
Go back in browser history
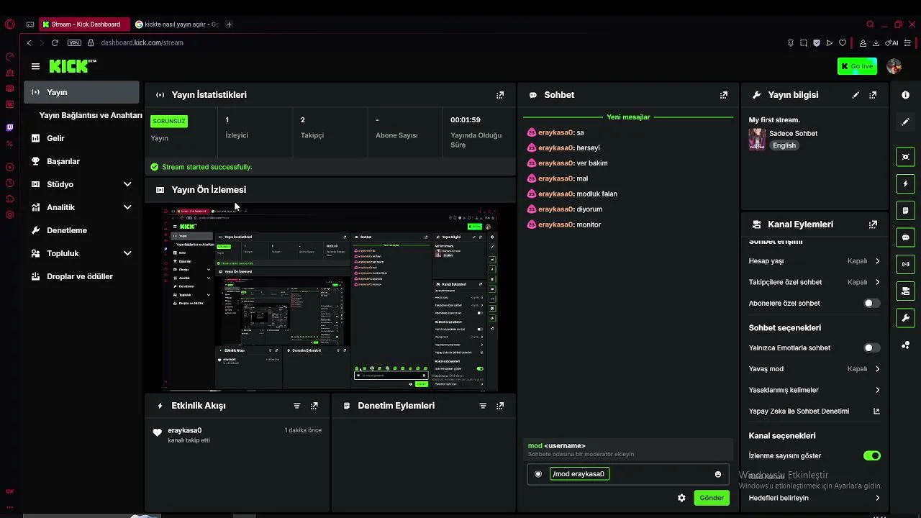pos(29,42)
